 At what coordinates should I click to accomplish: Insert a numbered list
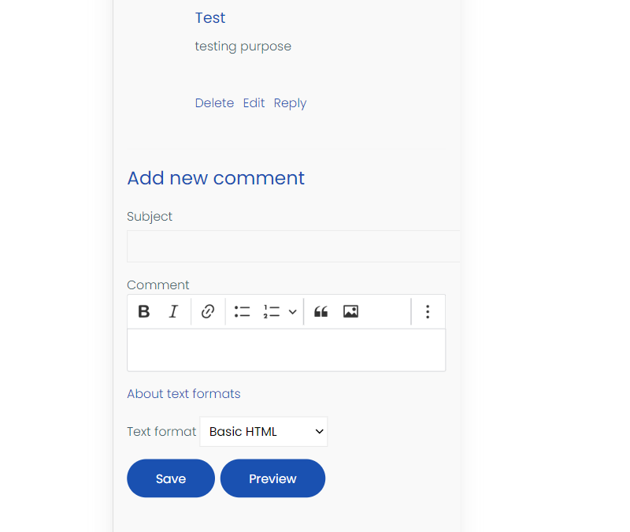[x=272, y=311]
